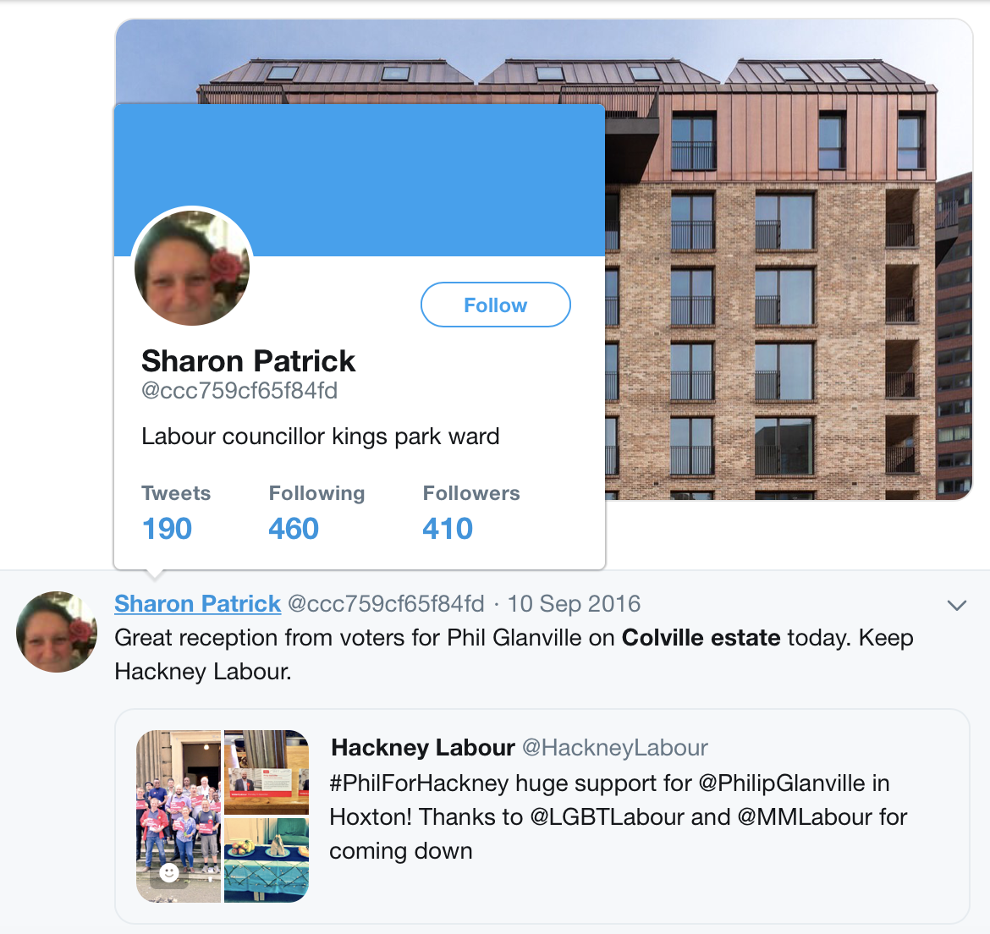Open the leaflet photo thumbnail in the quoted tweet
Image resolution: width=990 pixels, height=934 pixels.
(267, 772)
